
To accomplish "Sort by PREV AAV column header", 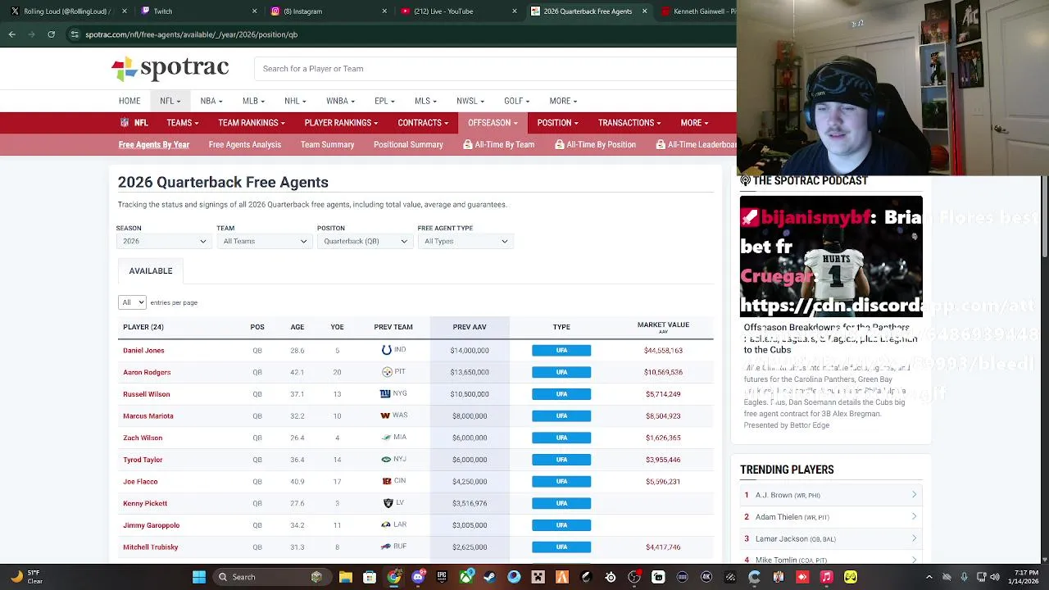I will pos(470,327).
